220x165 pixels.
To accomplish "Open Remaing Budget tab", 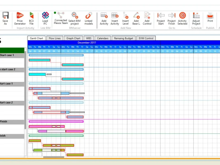I will tap(123, 38).
